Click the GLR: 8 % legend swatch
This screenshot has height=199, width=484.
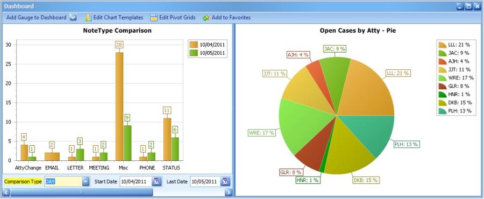pyautogui.click(x=443, y=86)
